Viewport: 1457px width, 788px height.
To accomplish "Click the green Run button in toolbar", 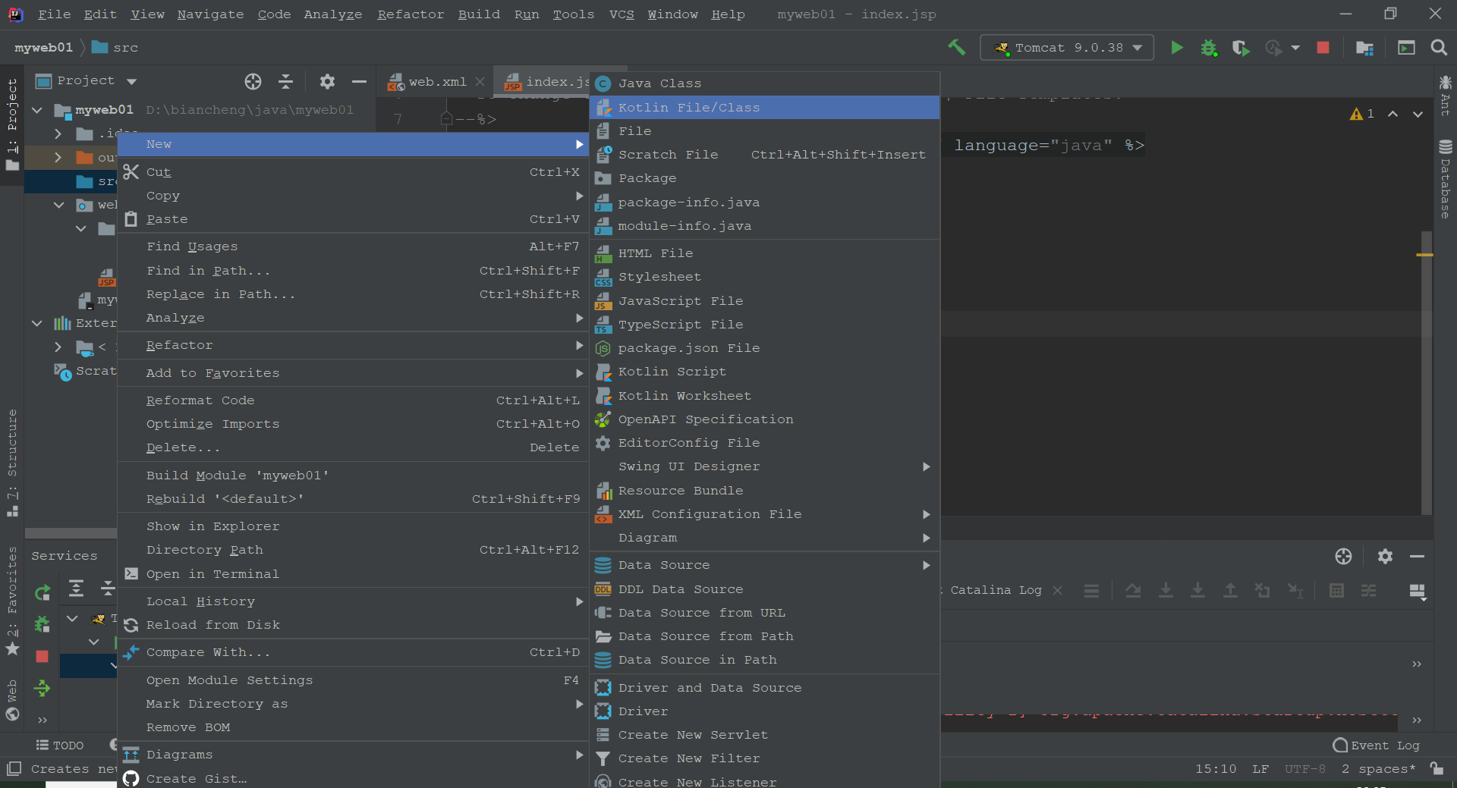I will [x=1176, y=48].
